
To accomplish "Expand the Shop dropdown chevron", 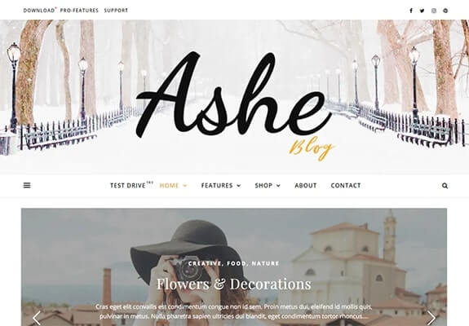I will tap(278, 186).
